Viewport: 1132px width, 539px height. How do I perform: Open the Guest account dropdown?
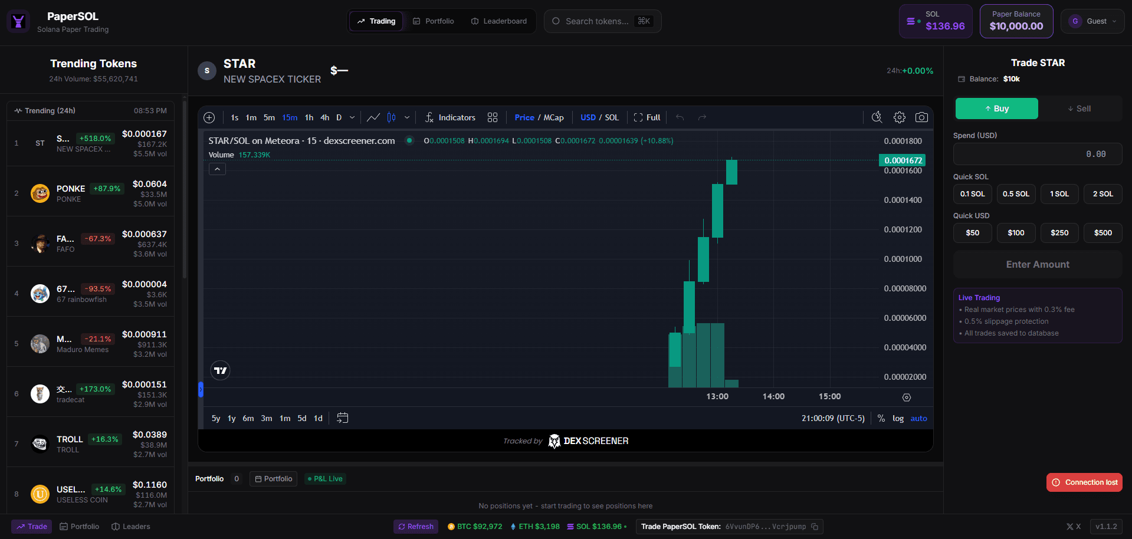pyautogui.click(x=1092, y=21)
